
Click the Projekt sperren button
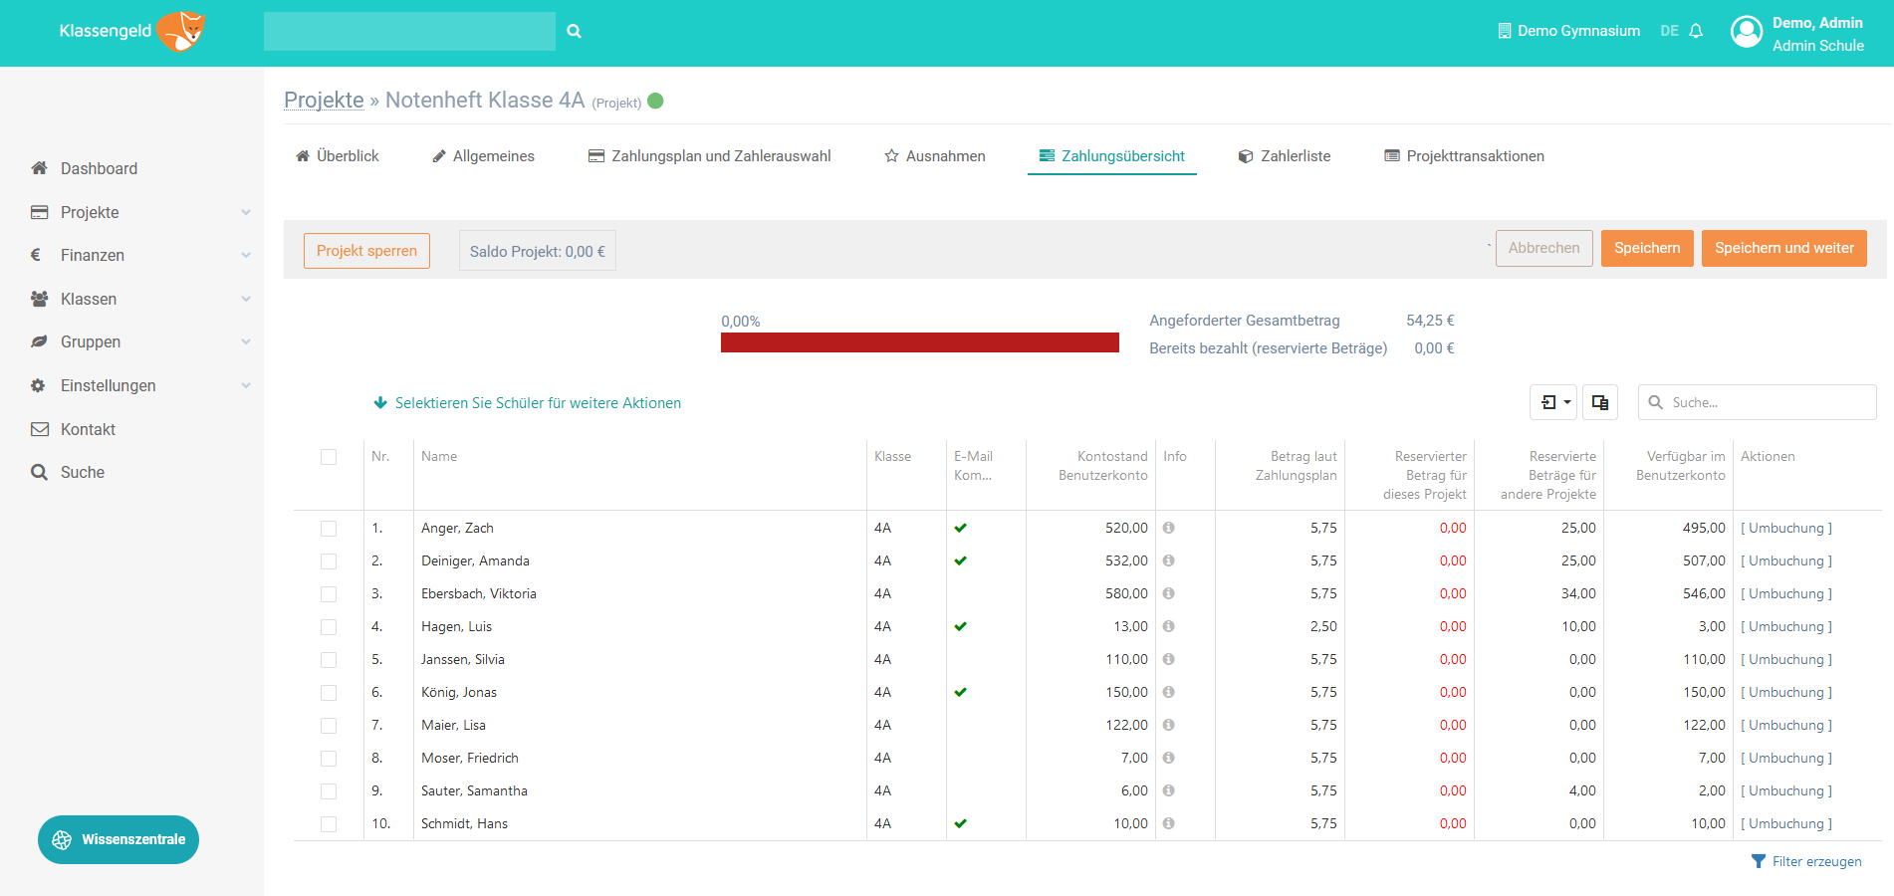click(x=366, y=251)
